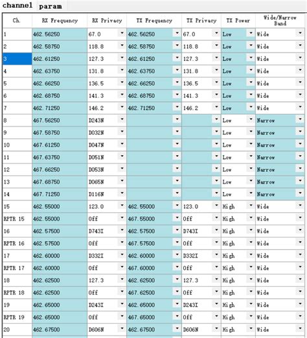Open Wide band dropdown in RPTR 18 row

[x=300, y=292]
